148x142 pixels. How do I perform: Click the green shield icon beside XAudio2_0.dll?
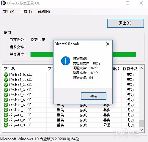point(6,75)
